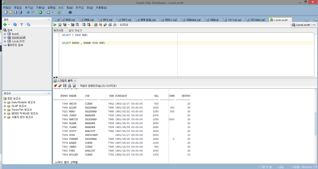Click the Save icon in main toolbar
318x169 pixels.
coord(15,12)
